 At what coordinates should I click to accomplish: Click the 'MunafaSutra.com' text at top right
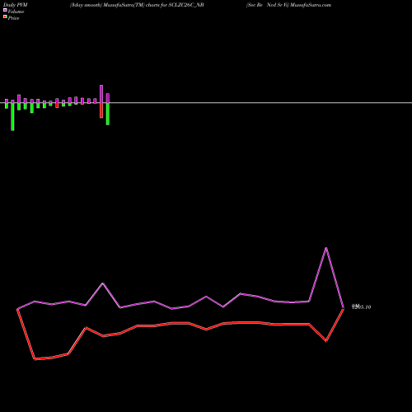click(x=311, y=5)
